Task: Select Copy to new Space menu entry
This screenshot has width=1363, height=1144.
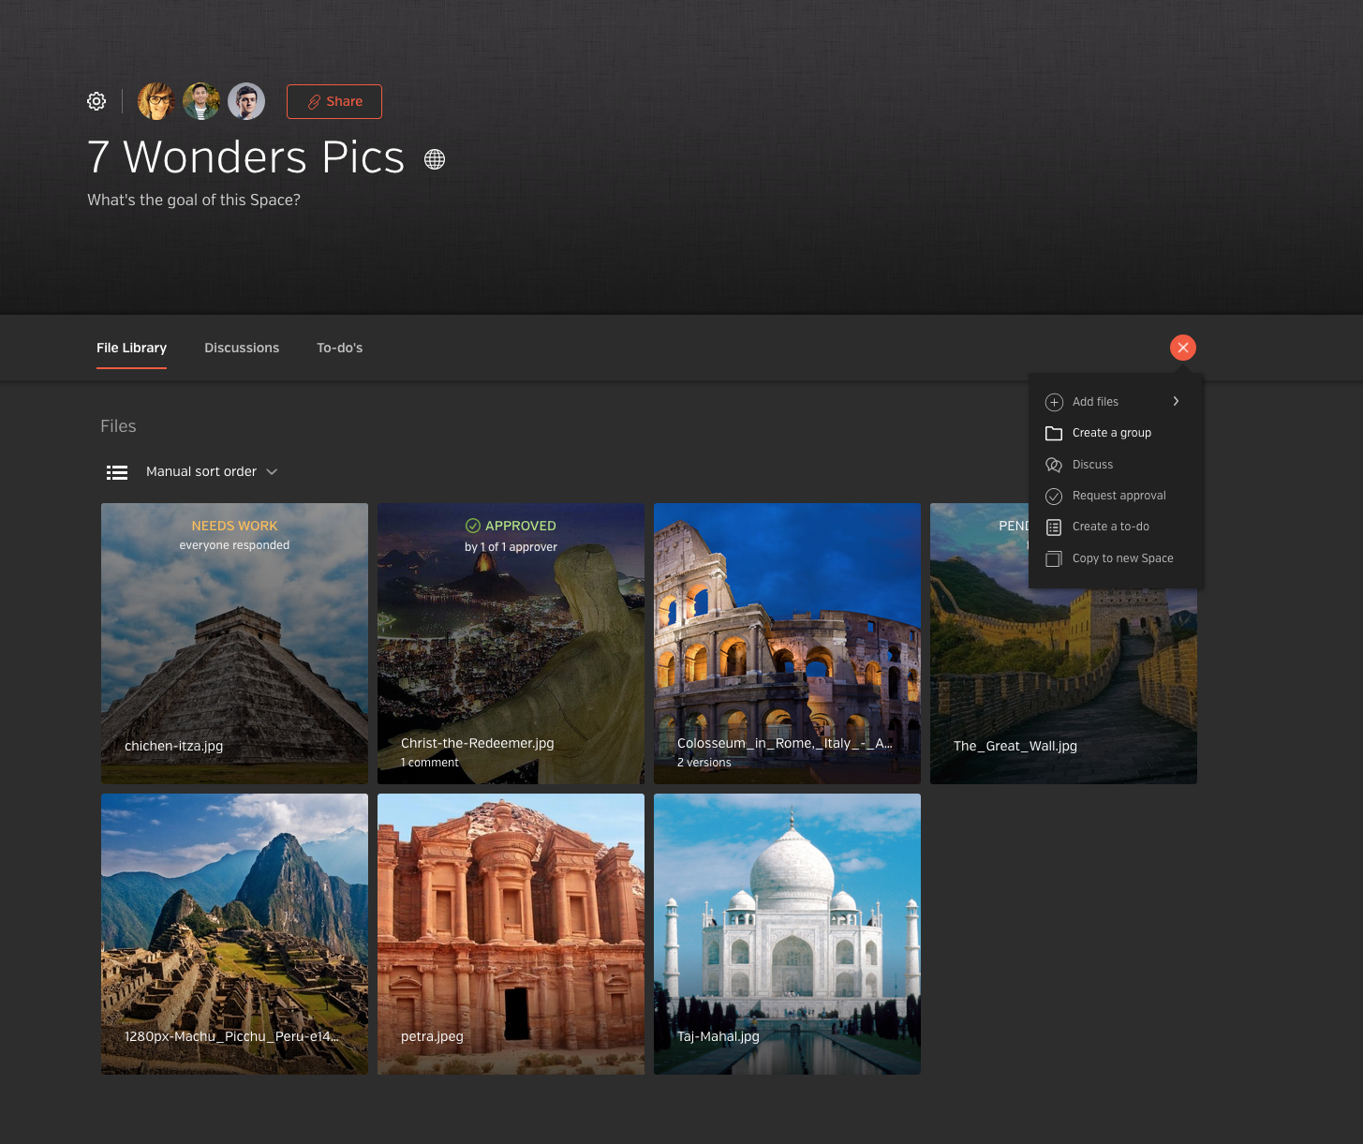Action: [x=1115, y=558]
